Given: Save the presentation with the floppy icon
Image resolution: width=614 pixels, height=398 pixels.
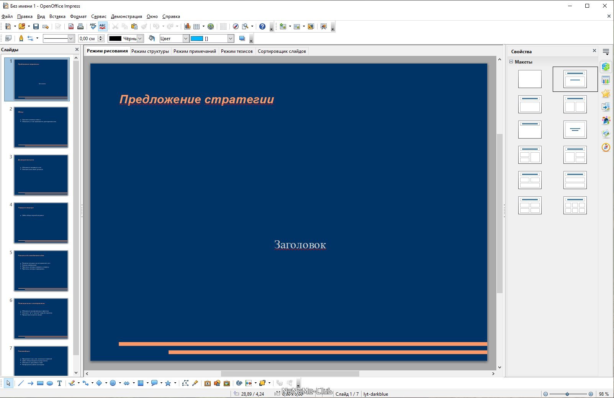Looking at the screenshot, I should (36, 26).
